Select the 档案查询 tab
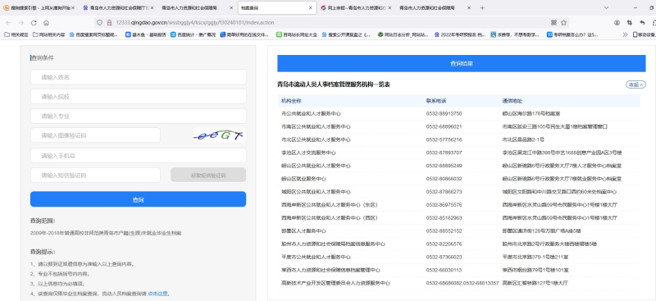Image resolution: width=656 pixels, height=301 pixels. 276,8
